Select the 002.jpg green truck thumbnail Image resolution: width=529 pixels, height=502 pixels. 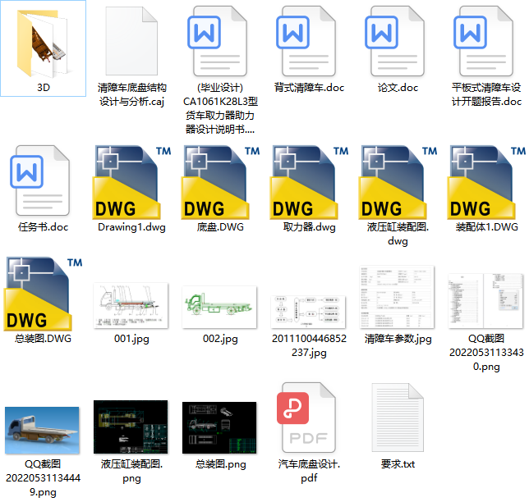[x=219, y=308]
